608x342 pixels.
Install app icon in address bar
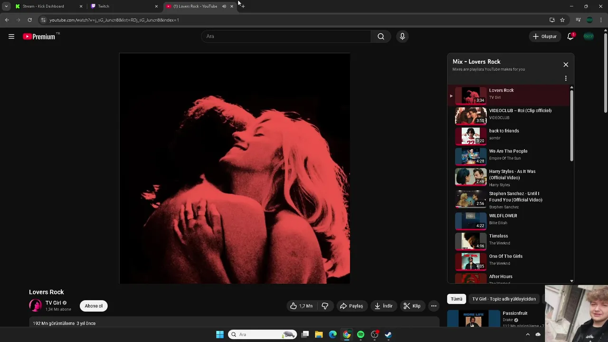(552, 20)
